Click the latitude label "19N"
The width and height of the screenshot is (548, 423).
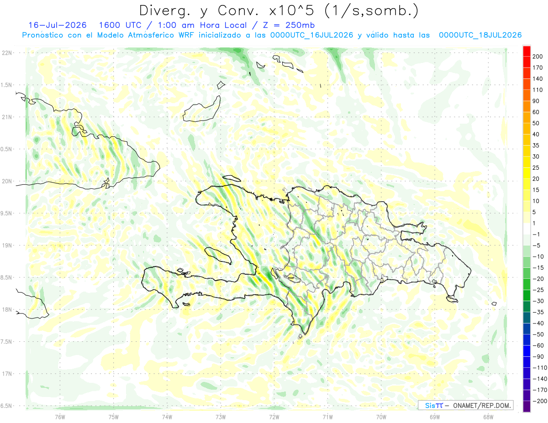7,245
